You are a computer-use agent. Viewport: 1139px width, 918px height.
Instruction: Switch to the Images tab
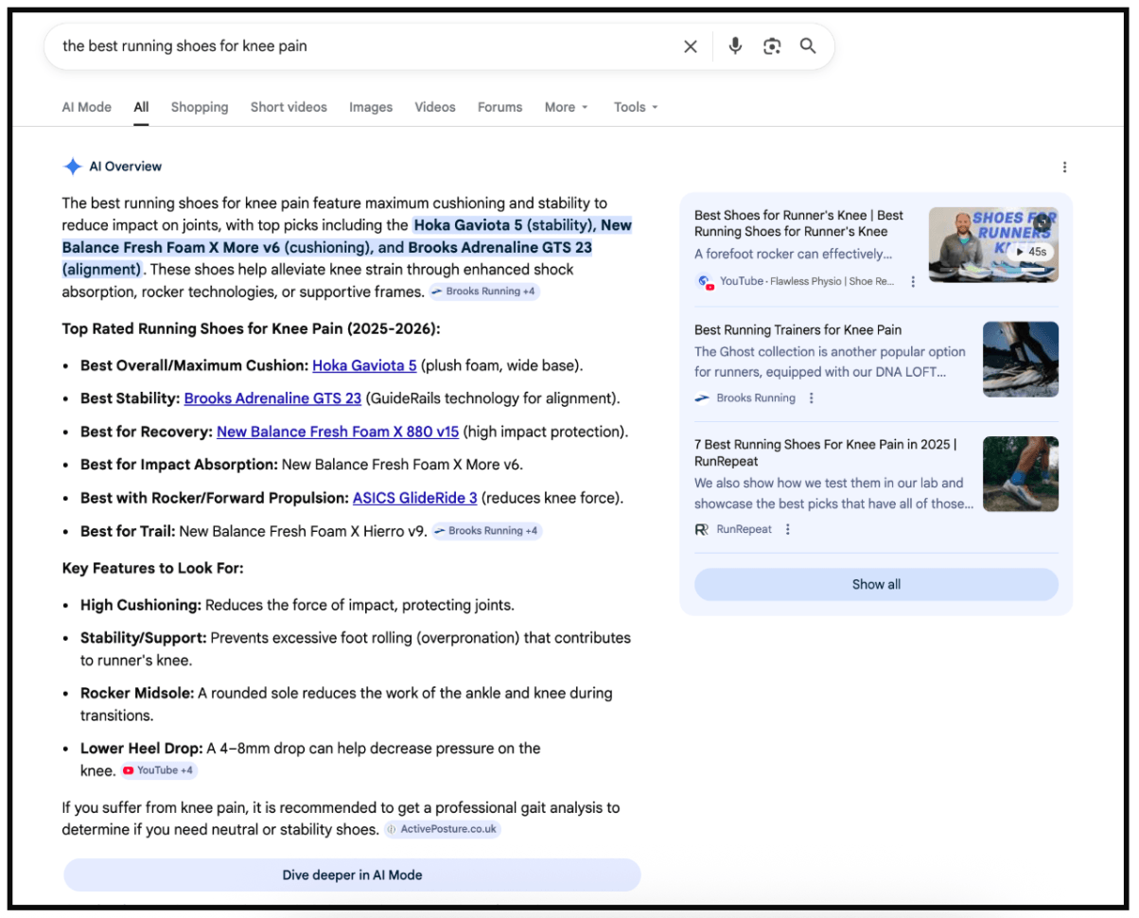coord(371,107)
